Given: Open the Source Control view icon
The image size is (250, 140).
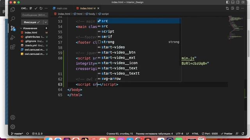Looking at the screenshot, I should 12,28.
